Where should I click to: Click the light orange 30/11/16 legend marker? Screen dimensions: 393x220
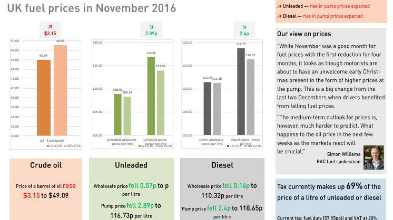click(x=65, y=146)
